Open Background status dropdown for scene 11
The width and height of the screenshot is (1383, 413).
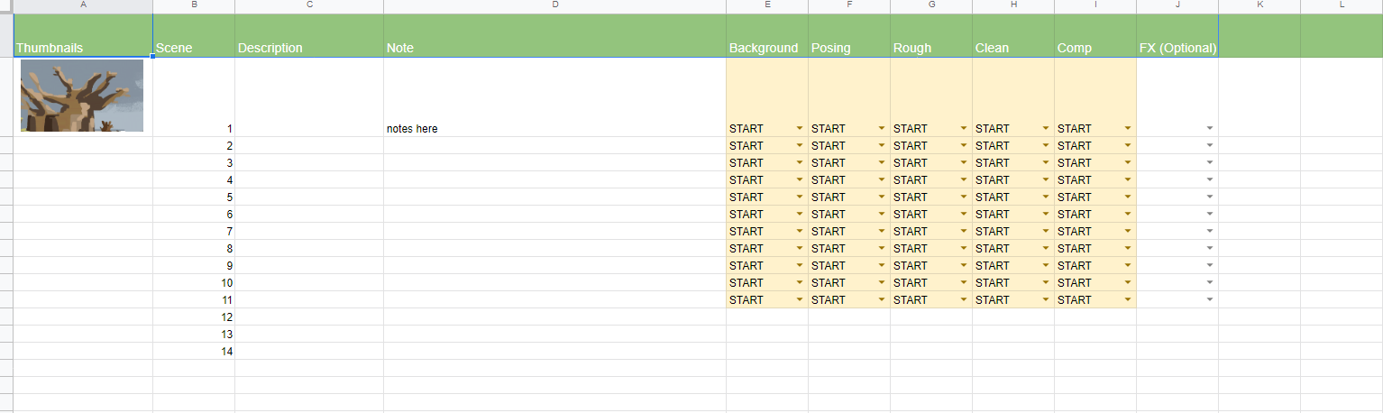[799, 300]
